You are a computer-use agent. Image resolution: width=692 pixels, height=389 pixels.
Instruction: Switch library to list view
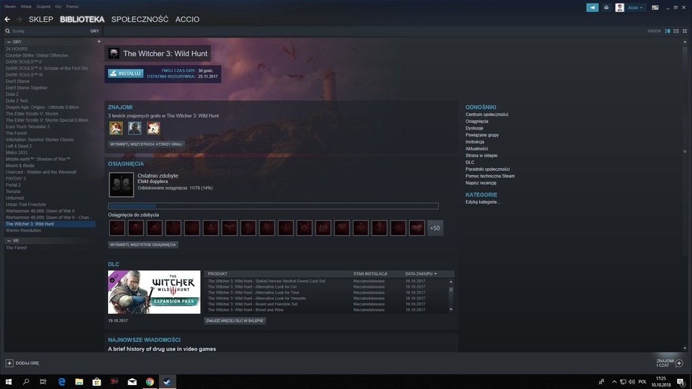676,31
